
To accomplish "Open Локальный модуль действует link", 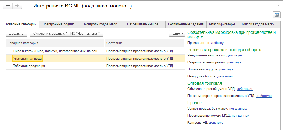I will coord(227,69).
